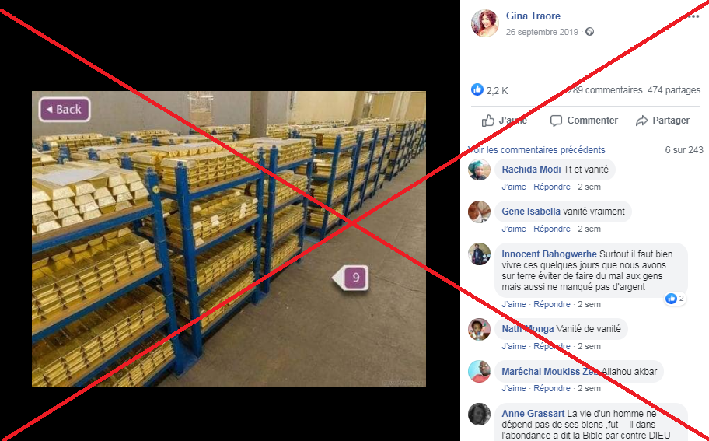Screen dimensions: 709x441
Task: Open post options three-dot menu
Action: (693, 16)
